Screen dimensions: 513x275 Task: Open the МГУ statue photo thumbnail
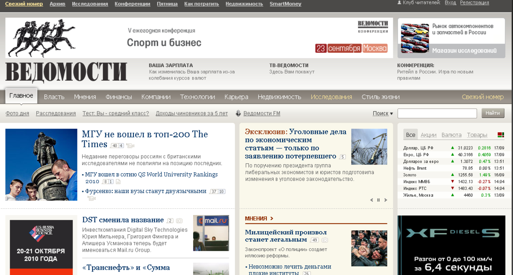coord(41,165)
